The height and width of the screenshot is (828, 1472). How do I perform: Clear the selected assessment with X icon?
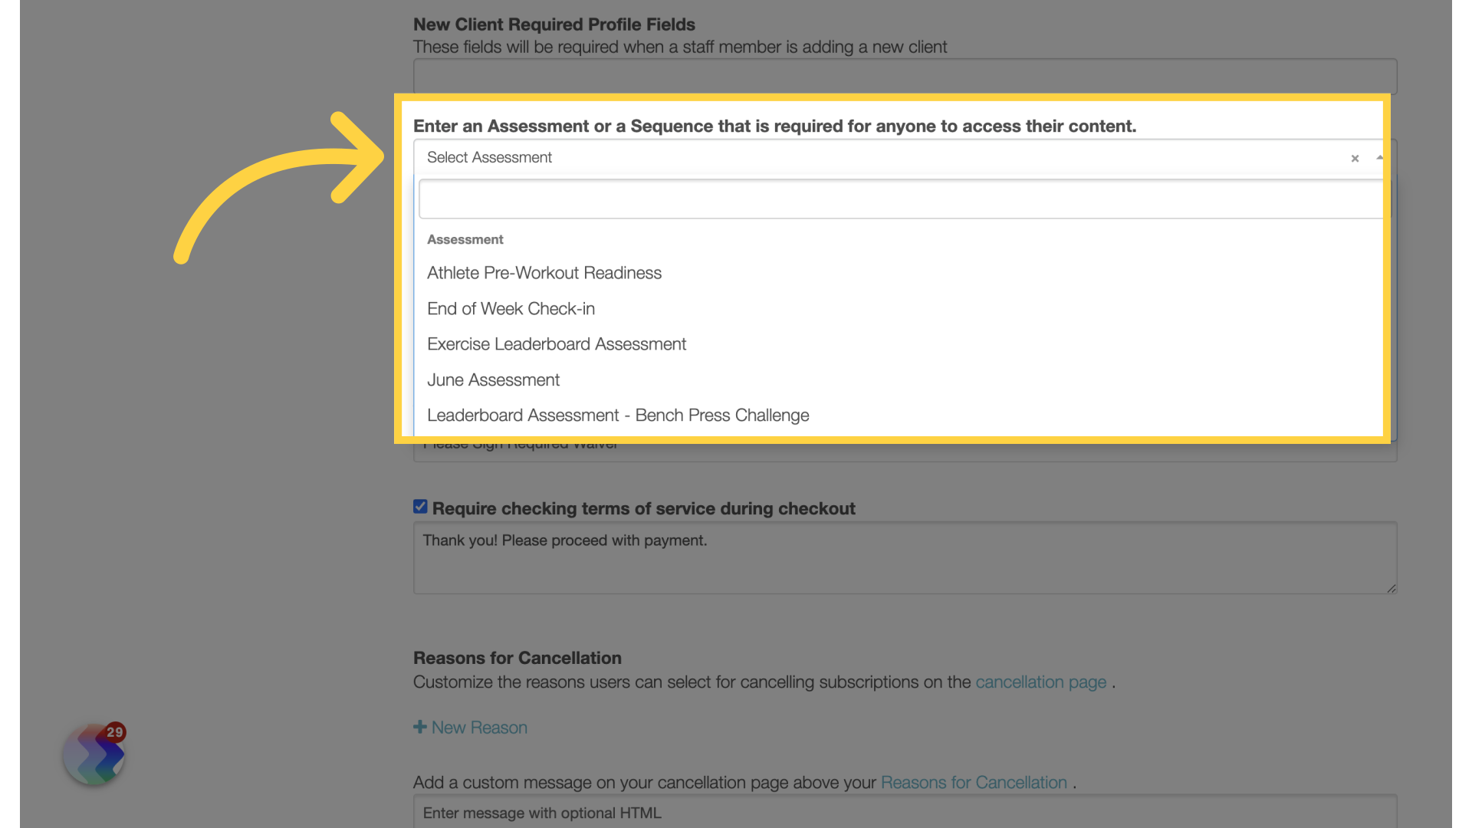(1355, 156)
